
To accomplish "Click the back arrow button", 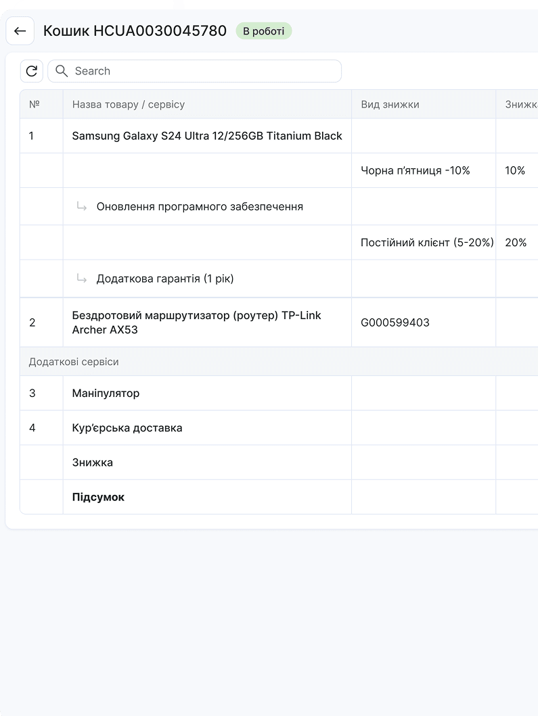I will click(20, 31).
